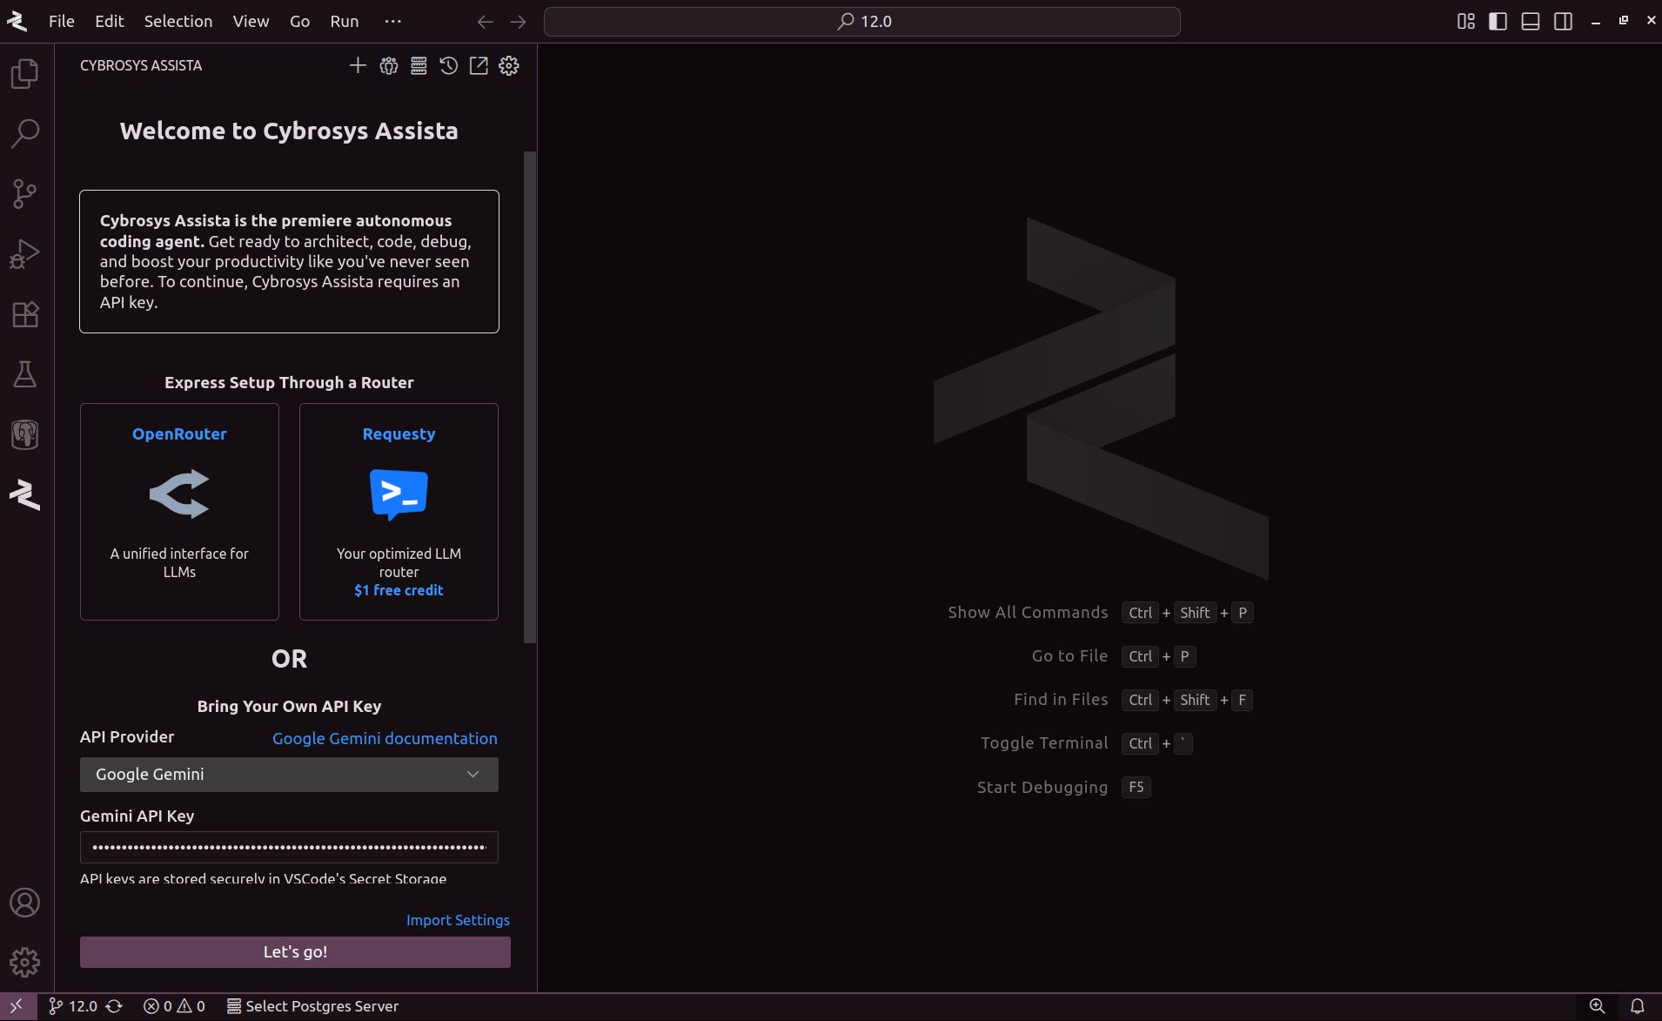Focus the Gemini API Key field

289,847
